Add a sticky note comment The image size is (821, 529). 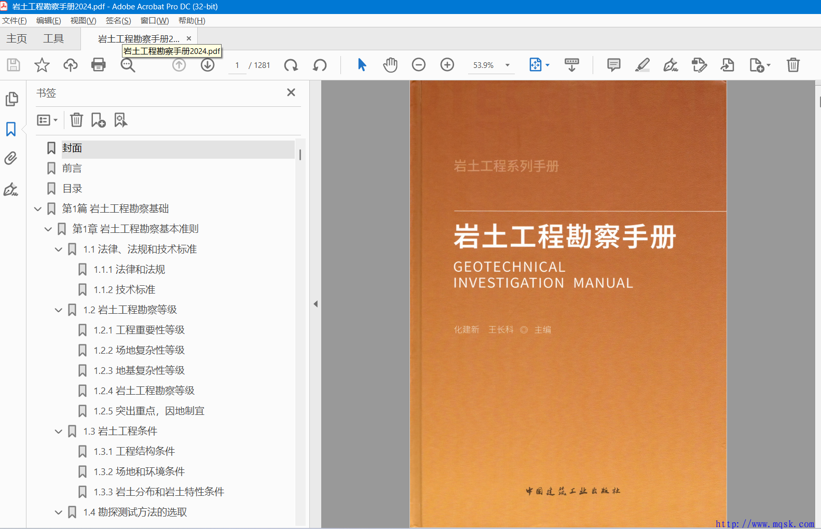pos(613,65)
